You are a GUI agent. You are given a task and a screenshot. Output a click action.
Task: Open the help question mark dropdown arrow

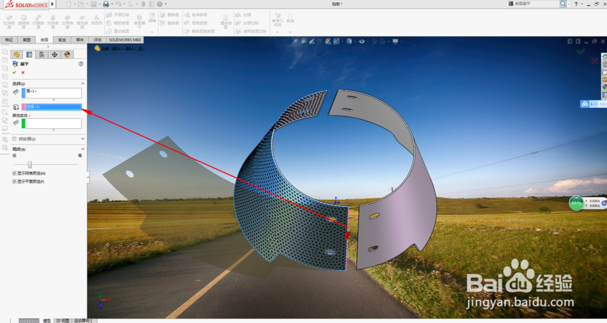coord(582,4)
